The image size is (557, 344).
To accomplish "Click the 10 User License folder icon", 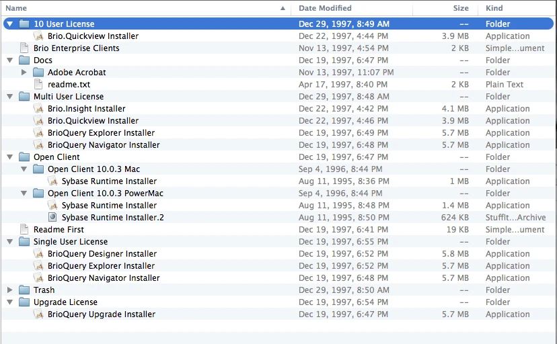I will coord(24,24).
